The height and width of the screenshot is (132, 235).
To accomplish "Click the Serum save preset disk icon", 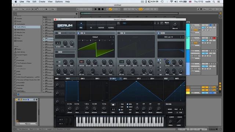I will pyautogui.click(x=118, y=23).
